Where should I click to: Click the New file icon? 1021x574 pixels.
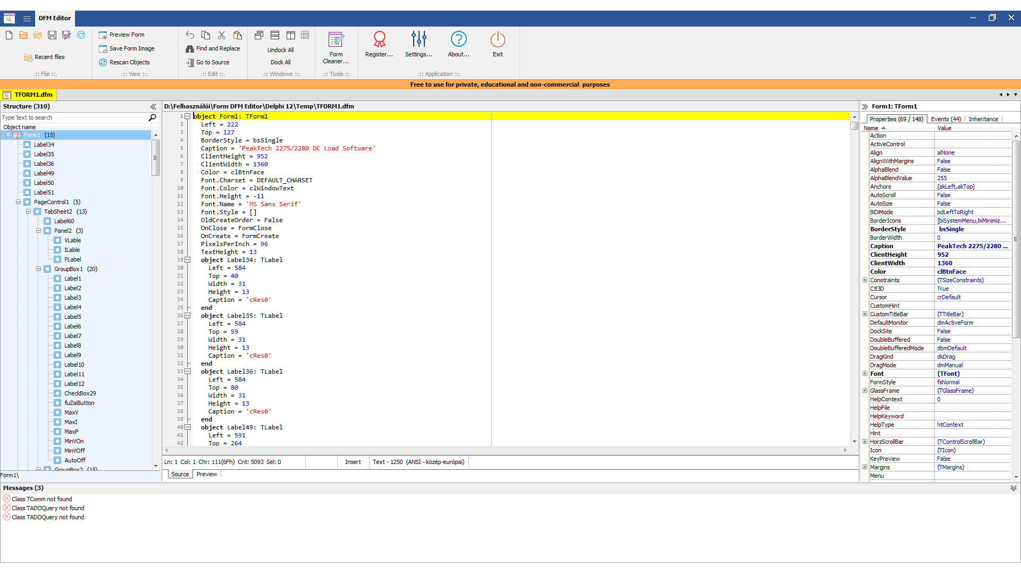pyautogui.click(x=9, y=35)
